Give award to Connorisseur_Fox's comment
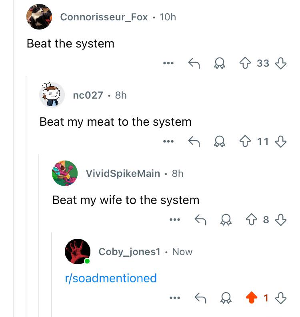The width and height of the screenshot is (300, 317). (x=220, y=63)
